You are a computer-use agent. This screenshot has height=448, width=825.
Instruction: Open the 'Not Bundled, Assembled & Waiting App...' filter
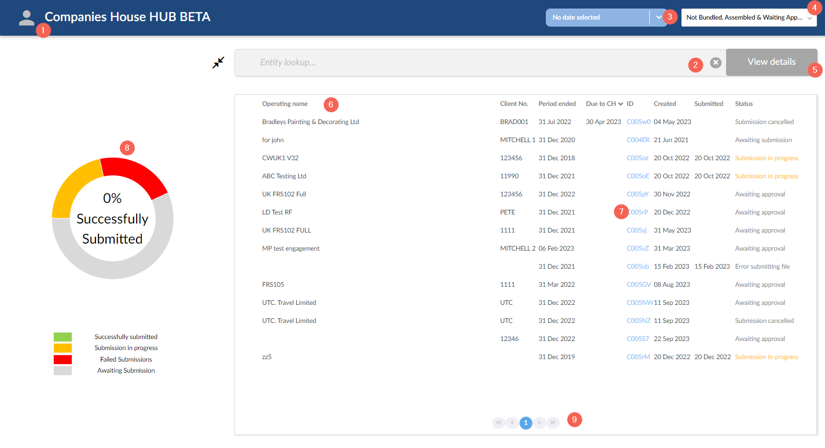[x=749, y=18]
